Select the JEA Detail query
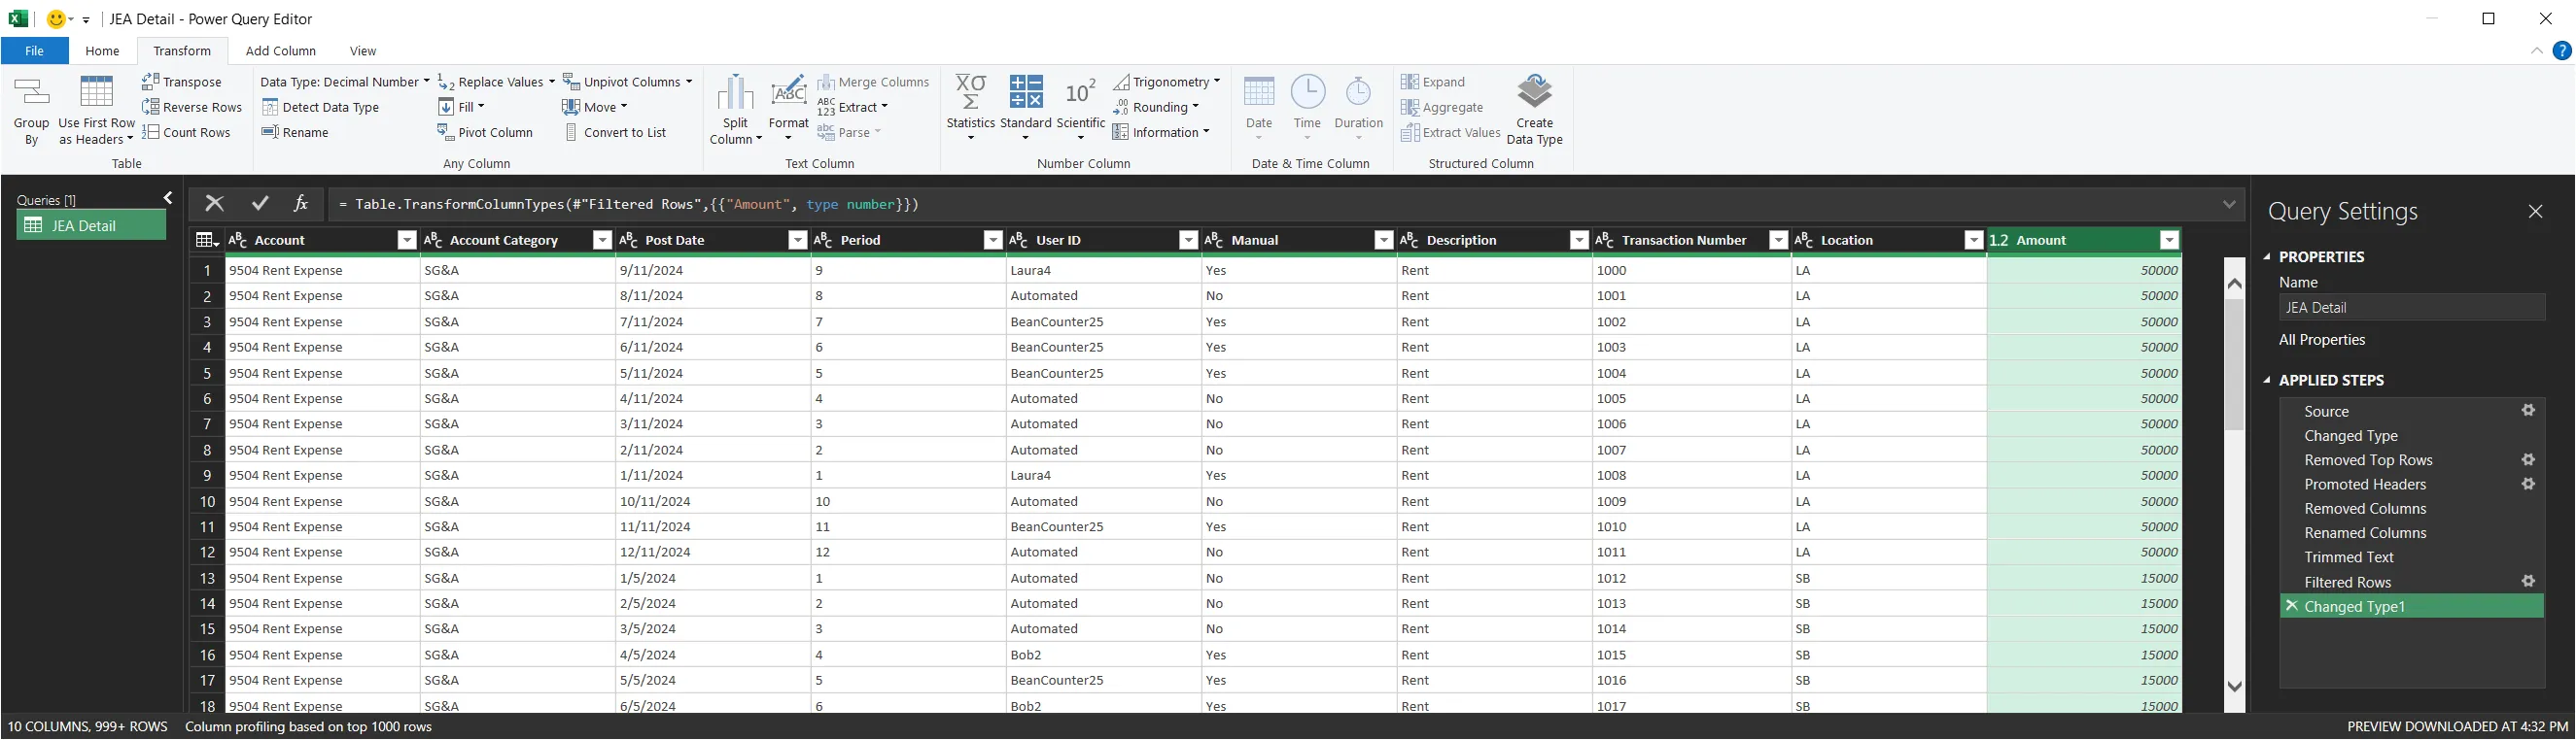 pos(91,225)
